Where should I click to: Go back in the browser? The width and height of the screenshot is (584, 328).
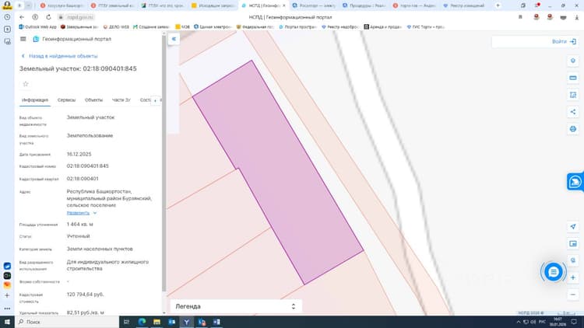(x=22, y=17)
